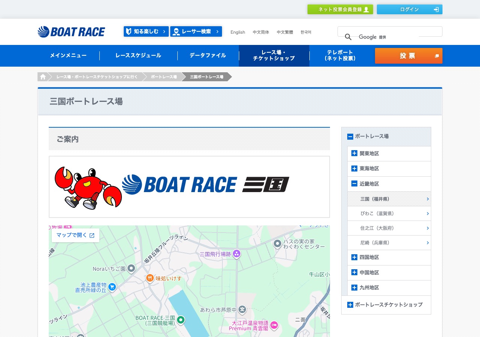Viewport: 480px width, 337px height.
Task: Click the ログイン button
Action: coord(409,9)
